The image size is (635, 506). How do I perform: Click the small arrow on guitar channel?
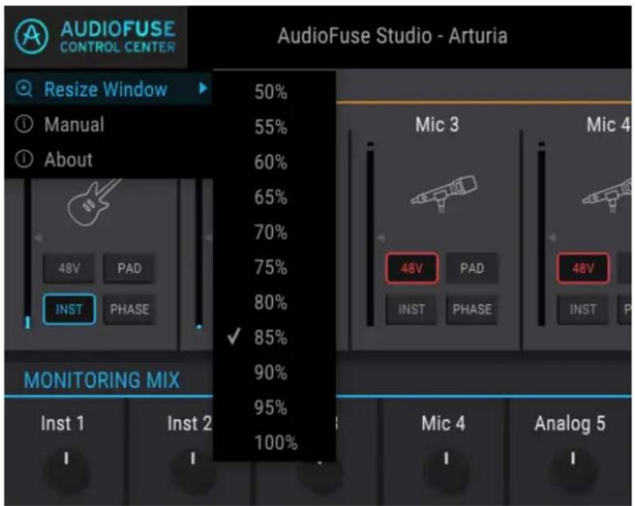[x=38, y=237]
